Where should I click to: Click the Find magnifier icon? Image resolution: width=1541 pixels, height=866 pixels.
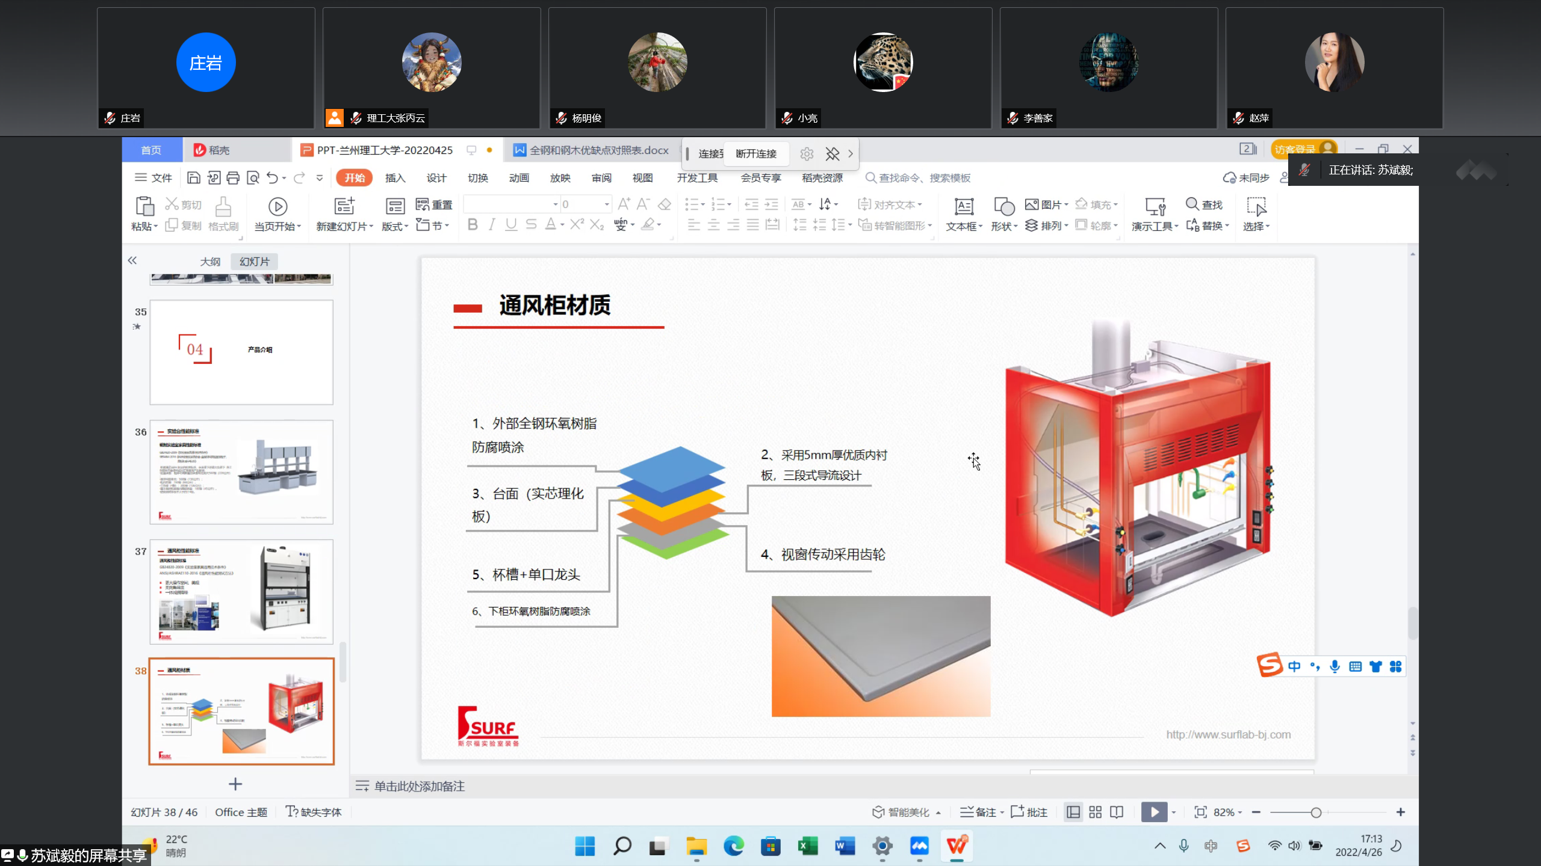pos(1192,204)
